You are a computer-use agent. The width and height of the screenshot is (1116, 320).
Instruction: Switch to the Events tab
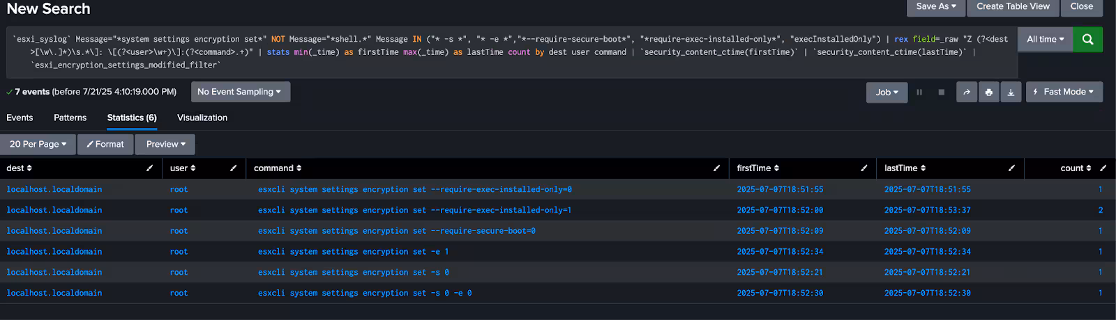tap(20, 118)
